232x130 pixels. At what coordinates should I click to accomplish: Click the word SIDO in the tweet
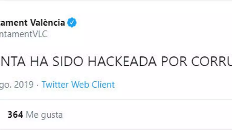(68, 61)
